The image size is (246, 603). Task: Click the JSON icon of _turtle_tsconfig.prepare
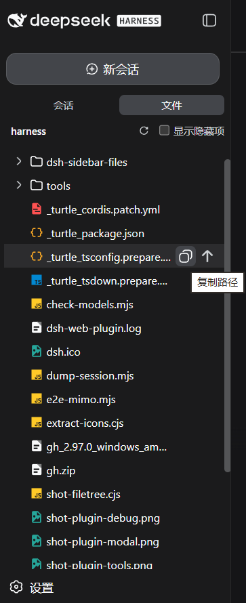click(x=37, y=257)
